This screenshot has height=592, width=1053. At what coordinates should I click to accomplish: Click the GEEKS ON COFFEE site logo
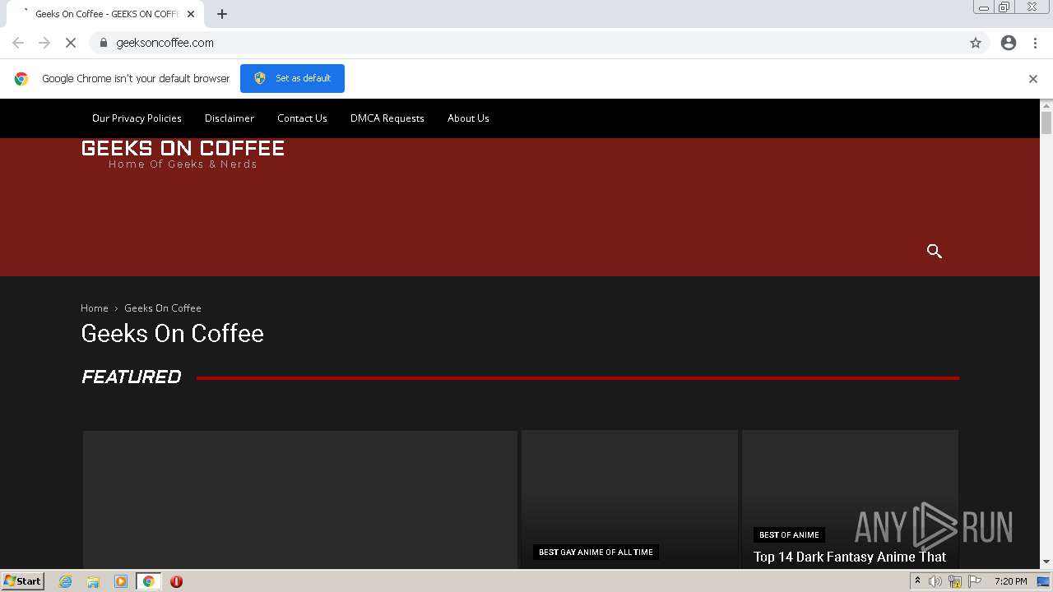[x=183, y=154]
